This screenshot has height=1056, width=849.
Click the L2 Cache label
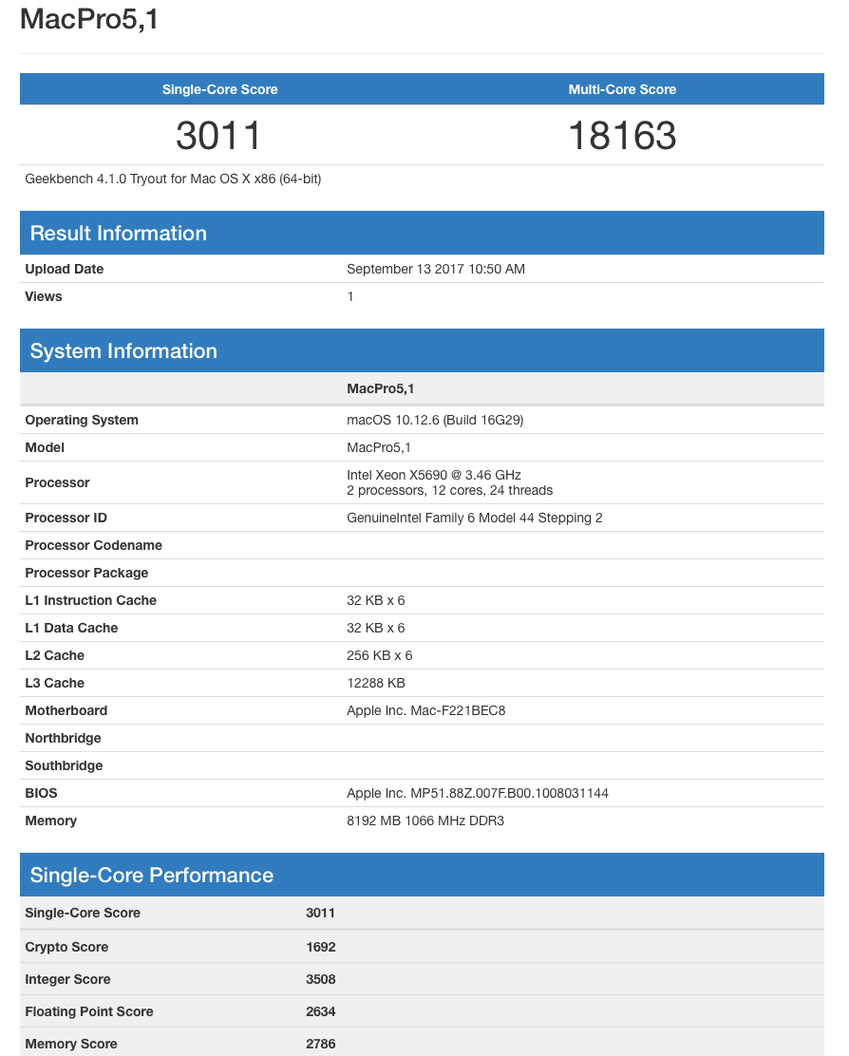54,655
